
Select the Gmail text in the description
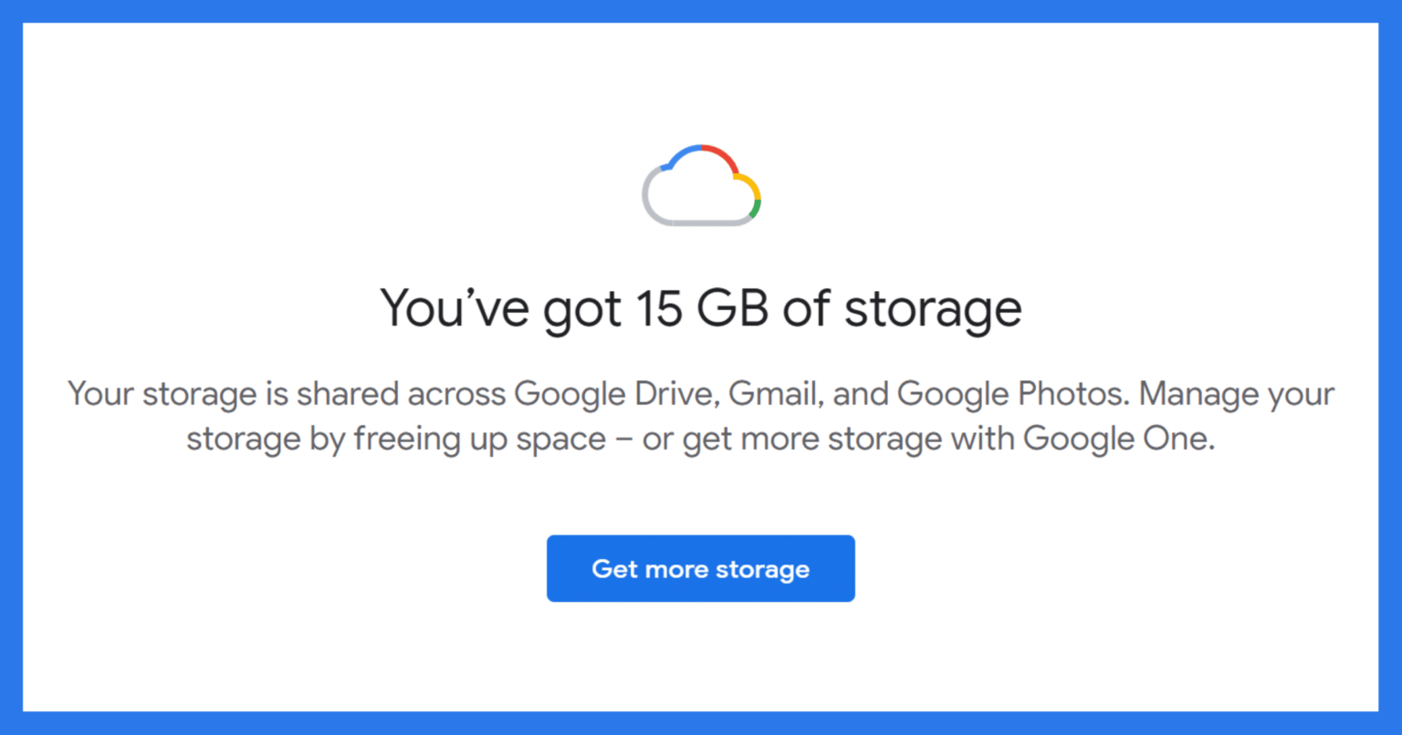(772, 394)
